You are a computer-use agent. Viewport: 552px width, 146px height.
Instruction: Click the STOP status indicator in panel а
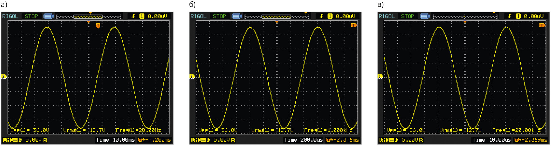click(31, 16)
